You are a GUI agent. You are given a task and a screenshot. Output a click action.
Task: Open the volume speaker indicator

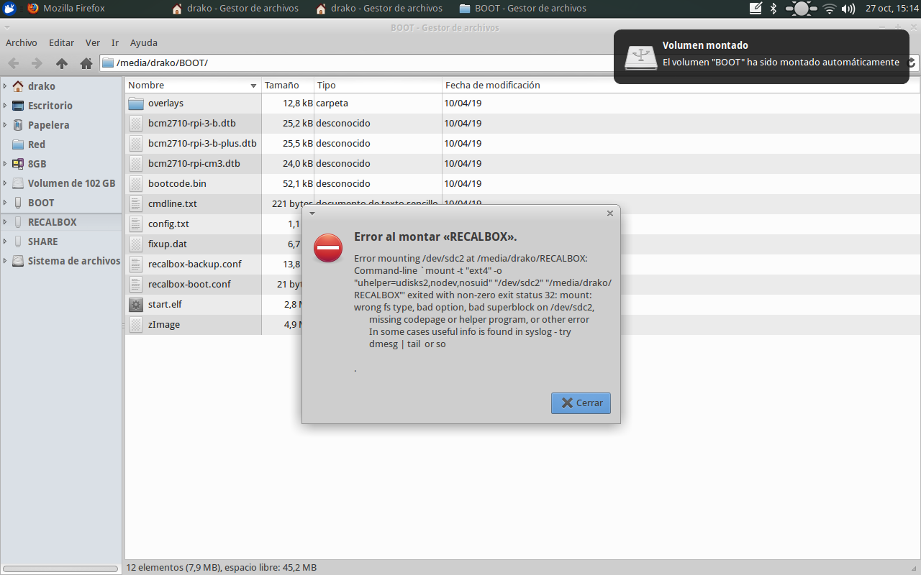(848, 9)
